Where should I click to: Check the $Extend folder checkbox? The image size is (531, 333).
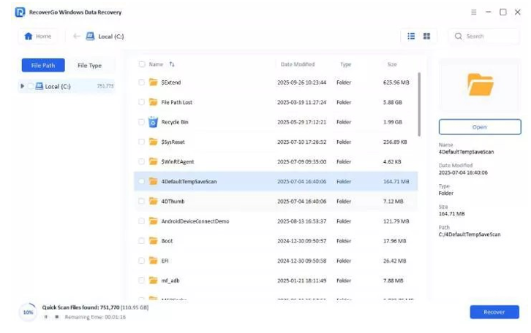(x=142, y=82)
